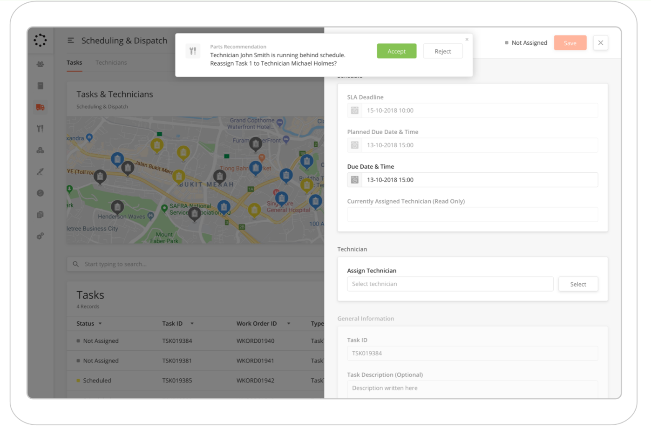Focus the Start typing to search box
Viewport: 651px width, 436px height.
196,264
